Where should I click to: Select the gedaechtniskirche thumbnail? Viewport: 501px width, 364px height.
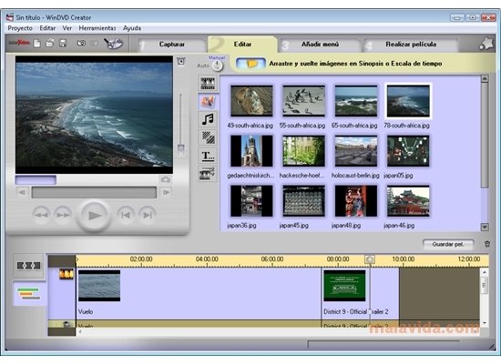coord(251,151)
